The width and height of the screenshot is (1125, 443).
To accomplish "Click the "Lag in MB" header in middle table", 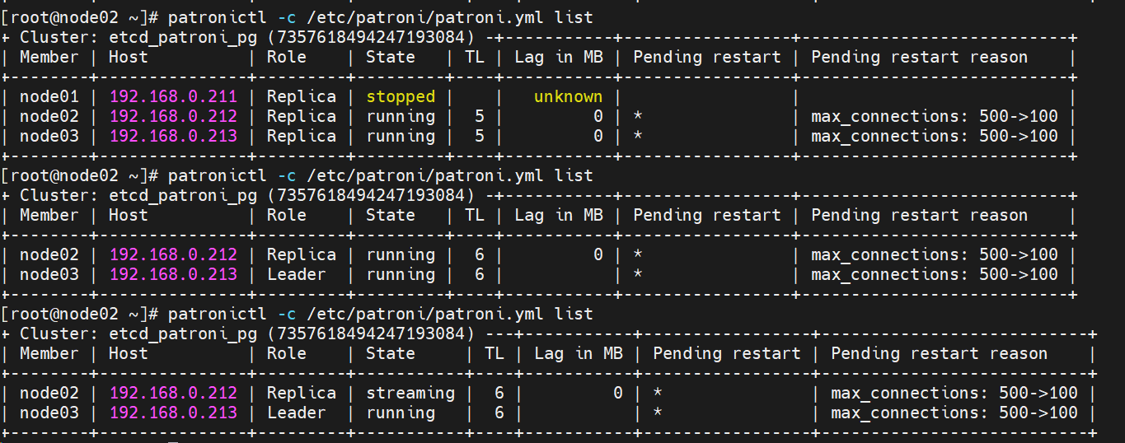I will tap(559, 215).
